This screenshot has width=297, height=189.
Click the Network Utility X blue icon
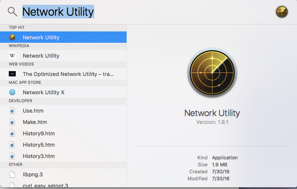click(x=12, y=92)
